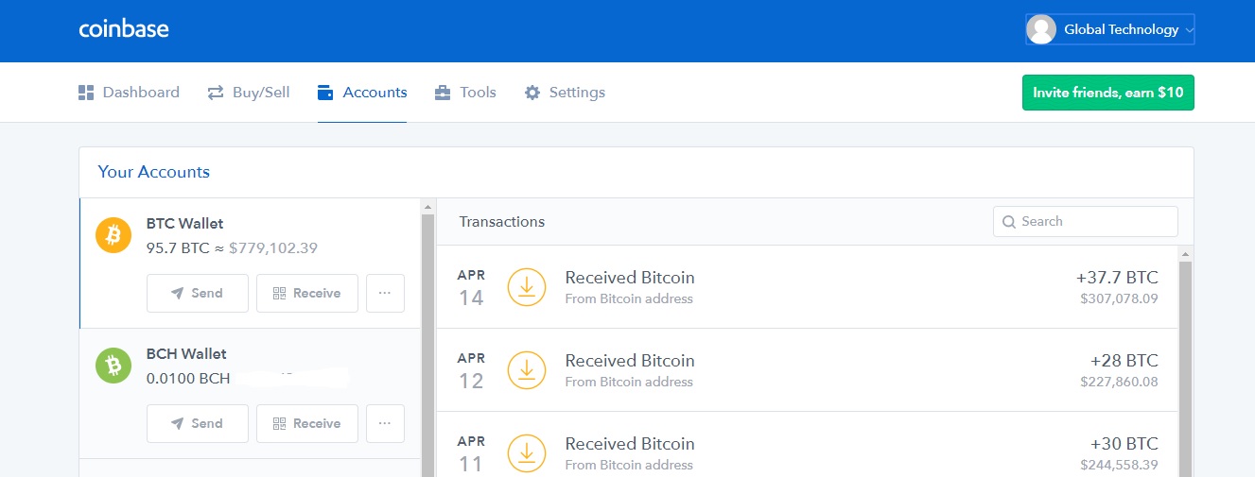Open the Buy/Sell tab

tap(249, 93)
